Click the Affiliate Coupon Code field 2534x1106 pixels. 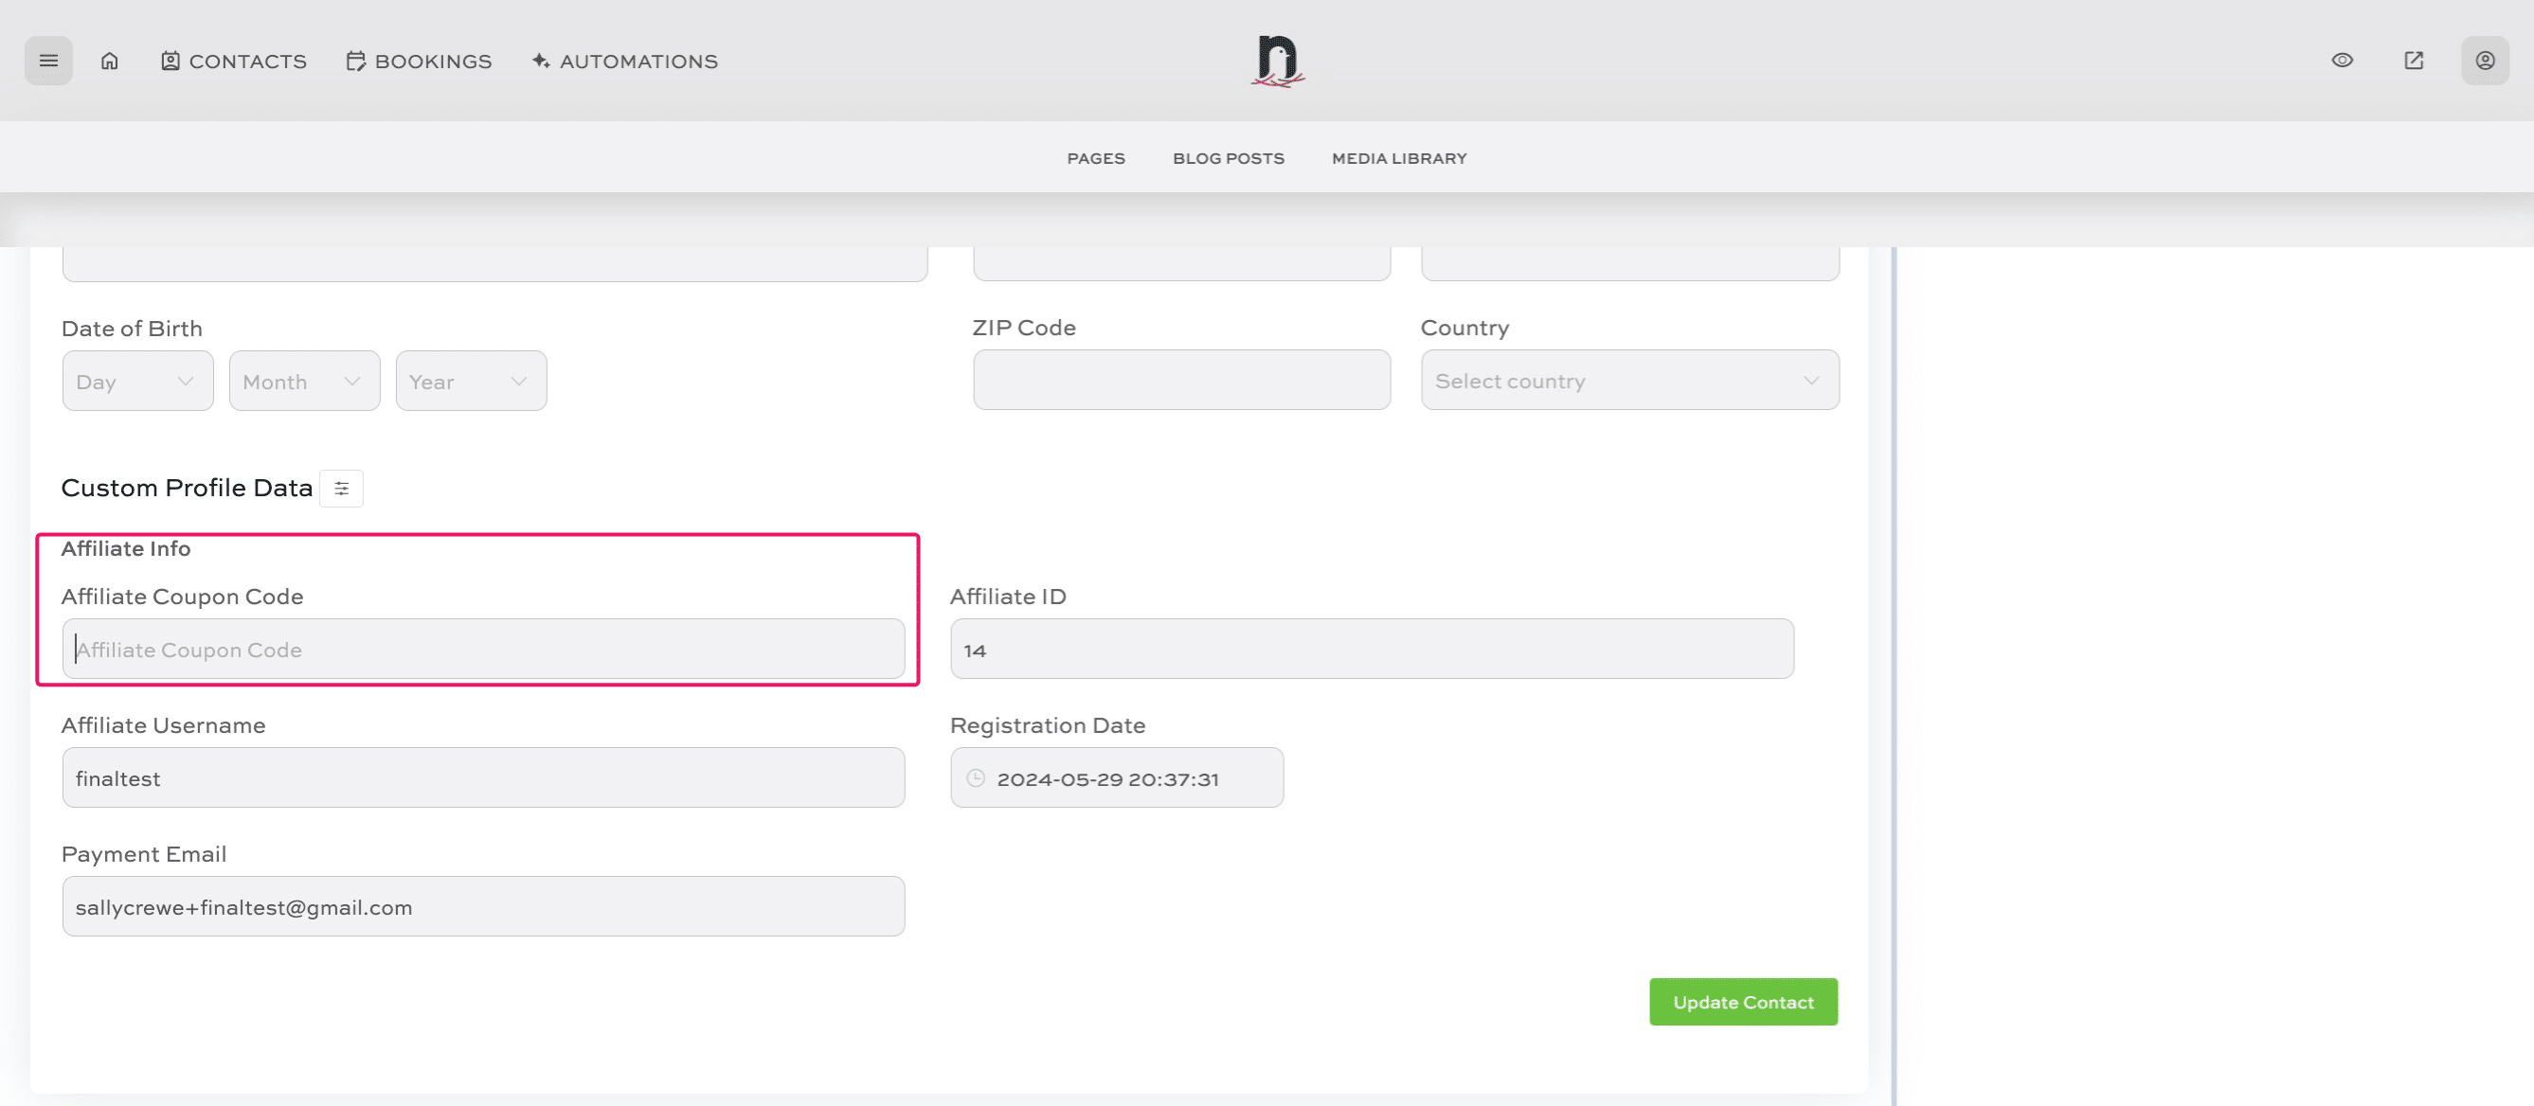click(x=483, y=650)
